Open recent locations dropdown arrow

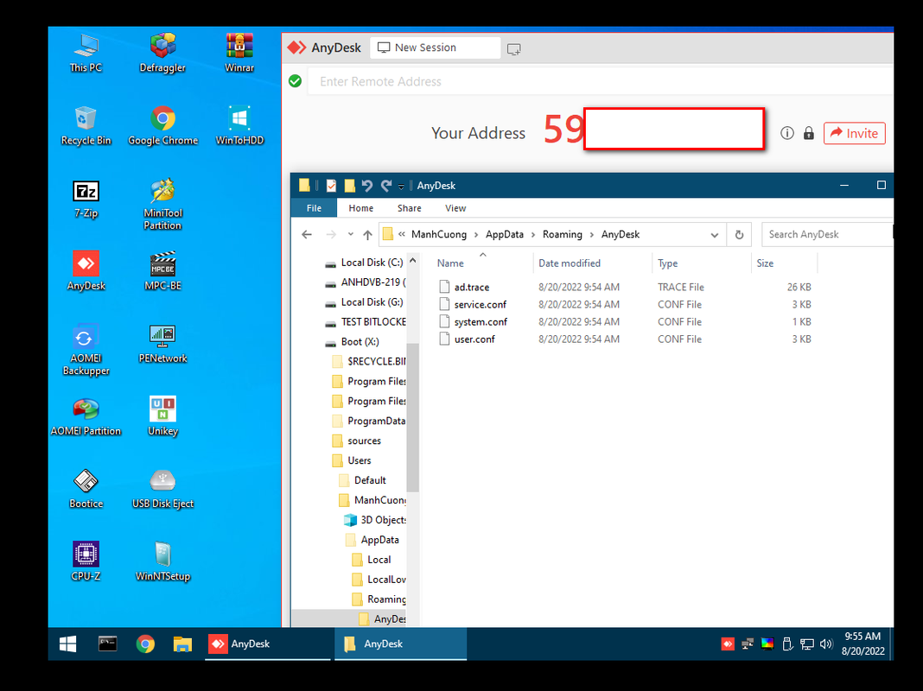point(350,234)
